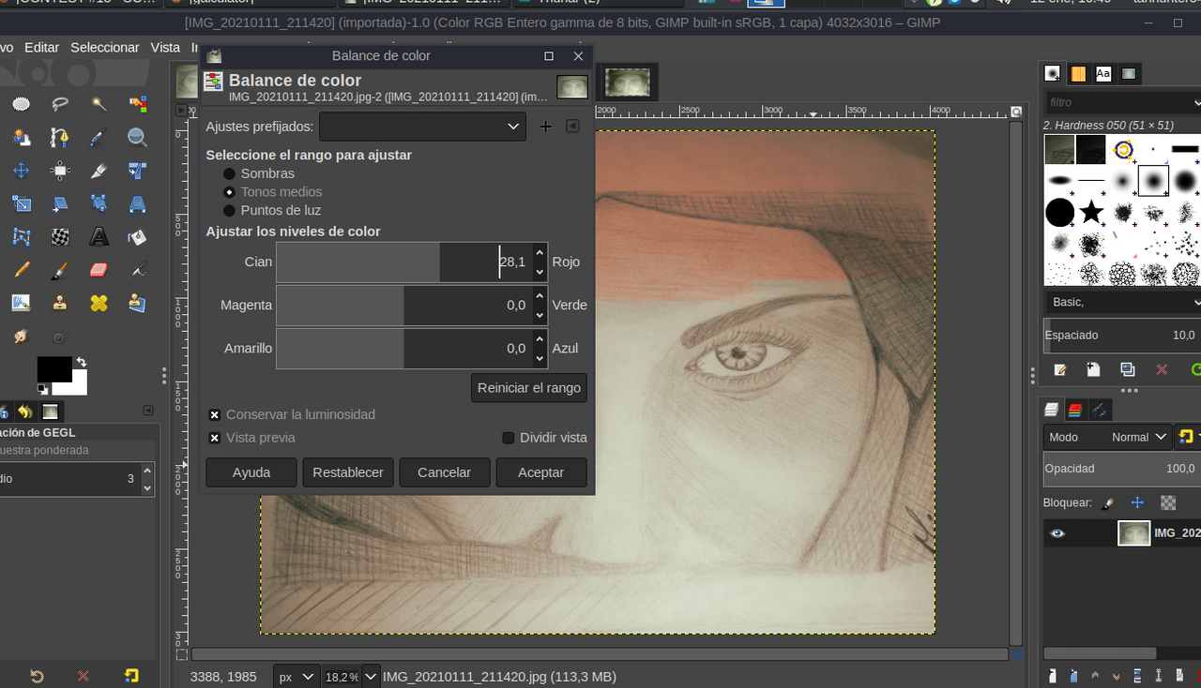Screen dimensions: 1201x688
Task: Select the Fuzzy Select magic wand tool
Action: (99, 104)
